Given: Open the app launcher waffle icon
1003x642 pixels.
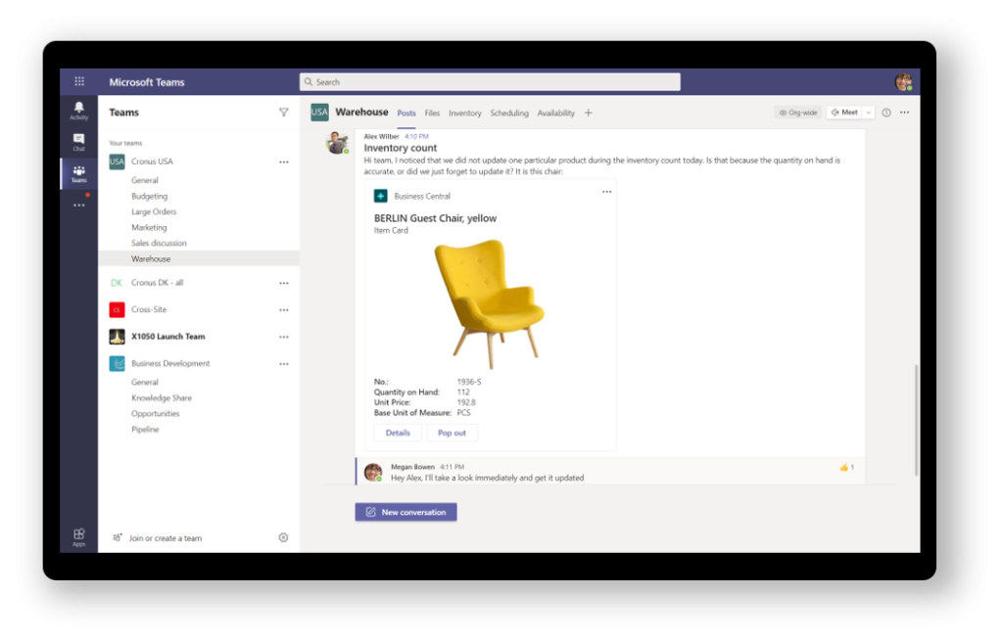Looking at the screenshot, I should pyautogui.click(x=79, y=82).
